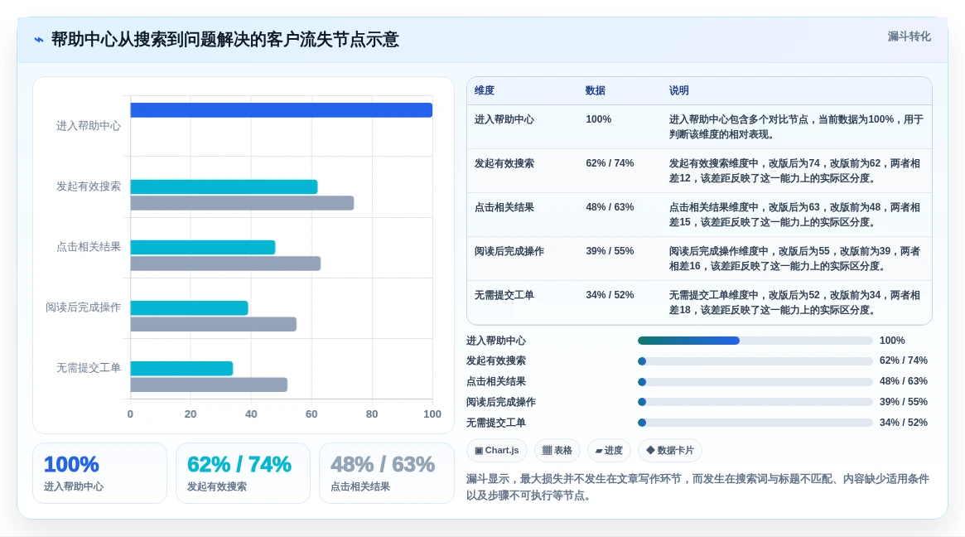Click the 48% / 63% value in the table
Image resolution: width=965 pixels, height=537 pixels.
[610, 207]
